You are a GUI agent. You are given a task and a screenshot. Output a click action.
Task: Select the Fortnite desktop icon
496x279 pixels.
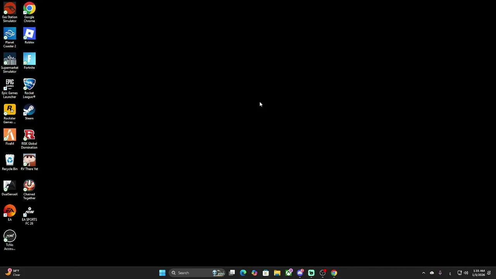29,61
